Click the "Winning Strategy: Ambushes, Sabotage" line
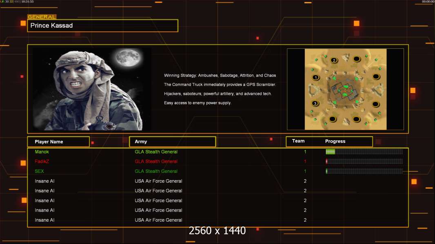Viewport: 435px width, 244px height. click(220, 76)
